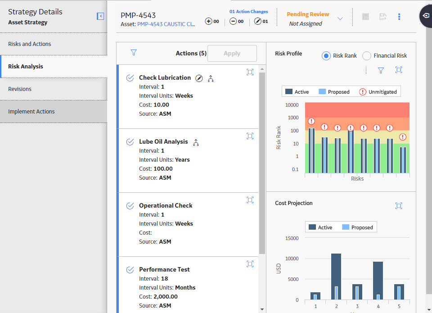Open the Risk Analysis section
This screenshot has width=432, height=313.
[54, 67]
